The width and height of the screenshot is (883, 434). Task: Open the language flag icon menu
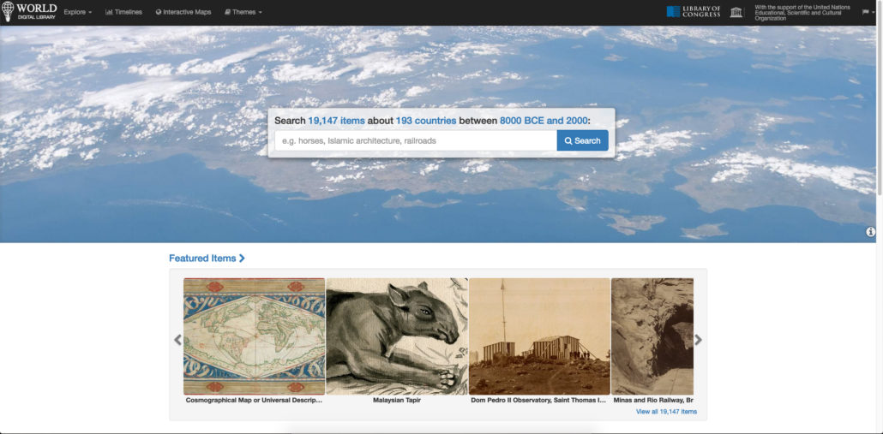click(866, 12)
